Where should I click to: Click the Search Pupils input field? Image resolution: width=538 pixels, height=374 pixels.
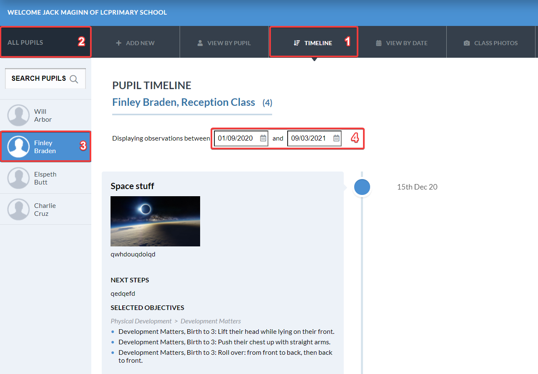pyautogui.click(x=40, y=79)
